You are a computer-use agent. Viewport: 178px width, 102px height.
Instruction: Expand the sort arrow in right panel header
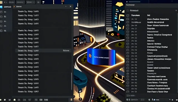[176, 11]
